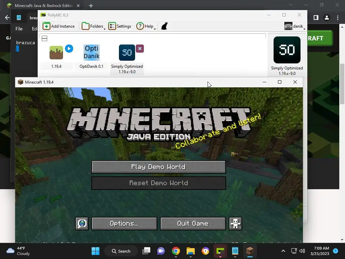The image size is (345, 259).
Task: Open the browser tab search chevron
Action: [x=291, y=5]
